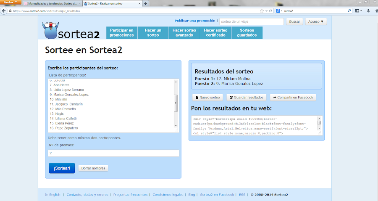Click participant '7. Ana Heres'
This screenshot has height=201, width=378.
point(59,85)
